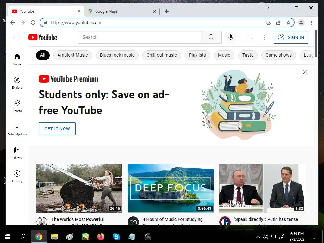This screenshot has height=243, width=324.
Task: Click the YouTube logo
Action: [x=43, y=37]
